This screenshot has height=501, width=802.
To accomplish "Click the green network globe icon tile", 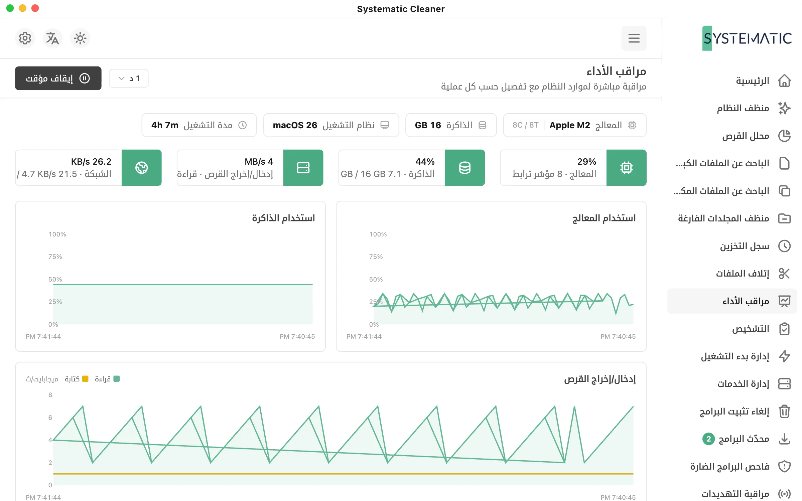I will point(141,168).
